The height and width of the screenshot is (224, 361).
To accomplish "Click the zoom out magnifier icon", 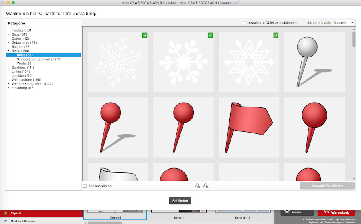I will click(x=197, y=186).
